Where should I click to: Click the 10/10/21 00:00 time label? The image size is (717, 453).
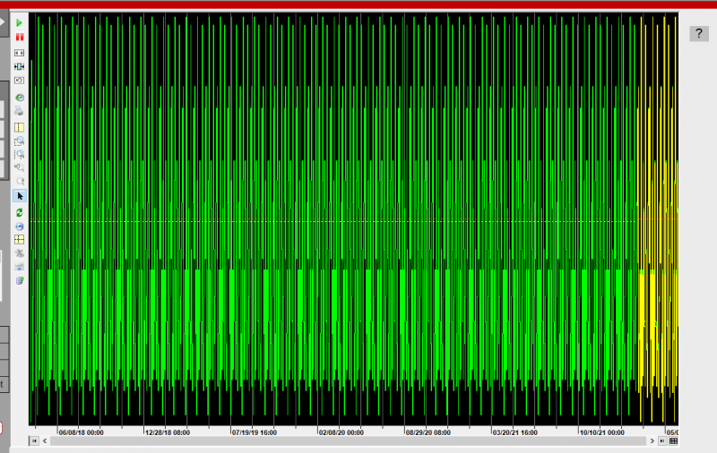coord(601,432)
